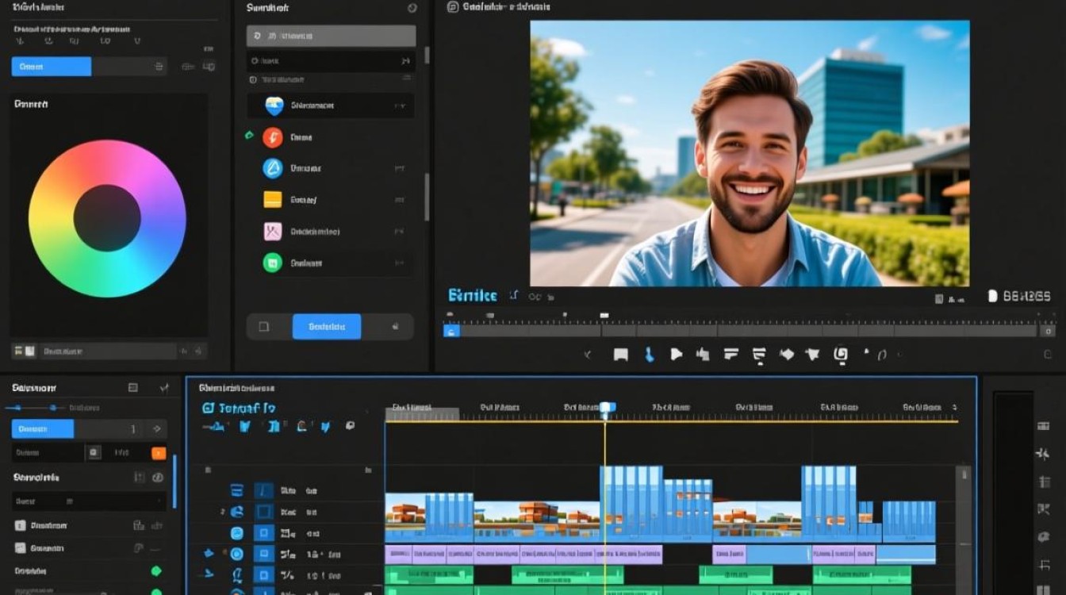The width and height of the screenshot is (1066, 595).
Task: Click the blue button in the lower-left panel
Action: point(43,429)
